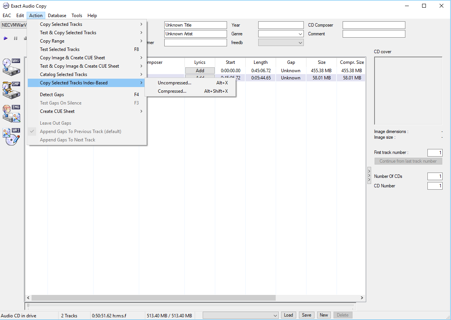
Task: Click the WAV uncompressed copy icon
Action: click(11, 67)
